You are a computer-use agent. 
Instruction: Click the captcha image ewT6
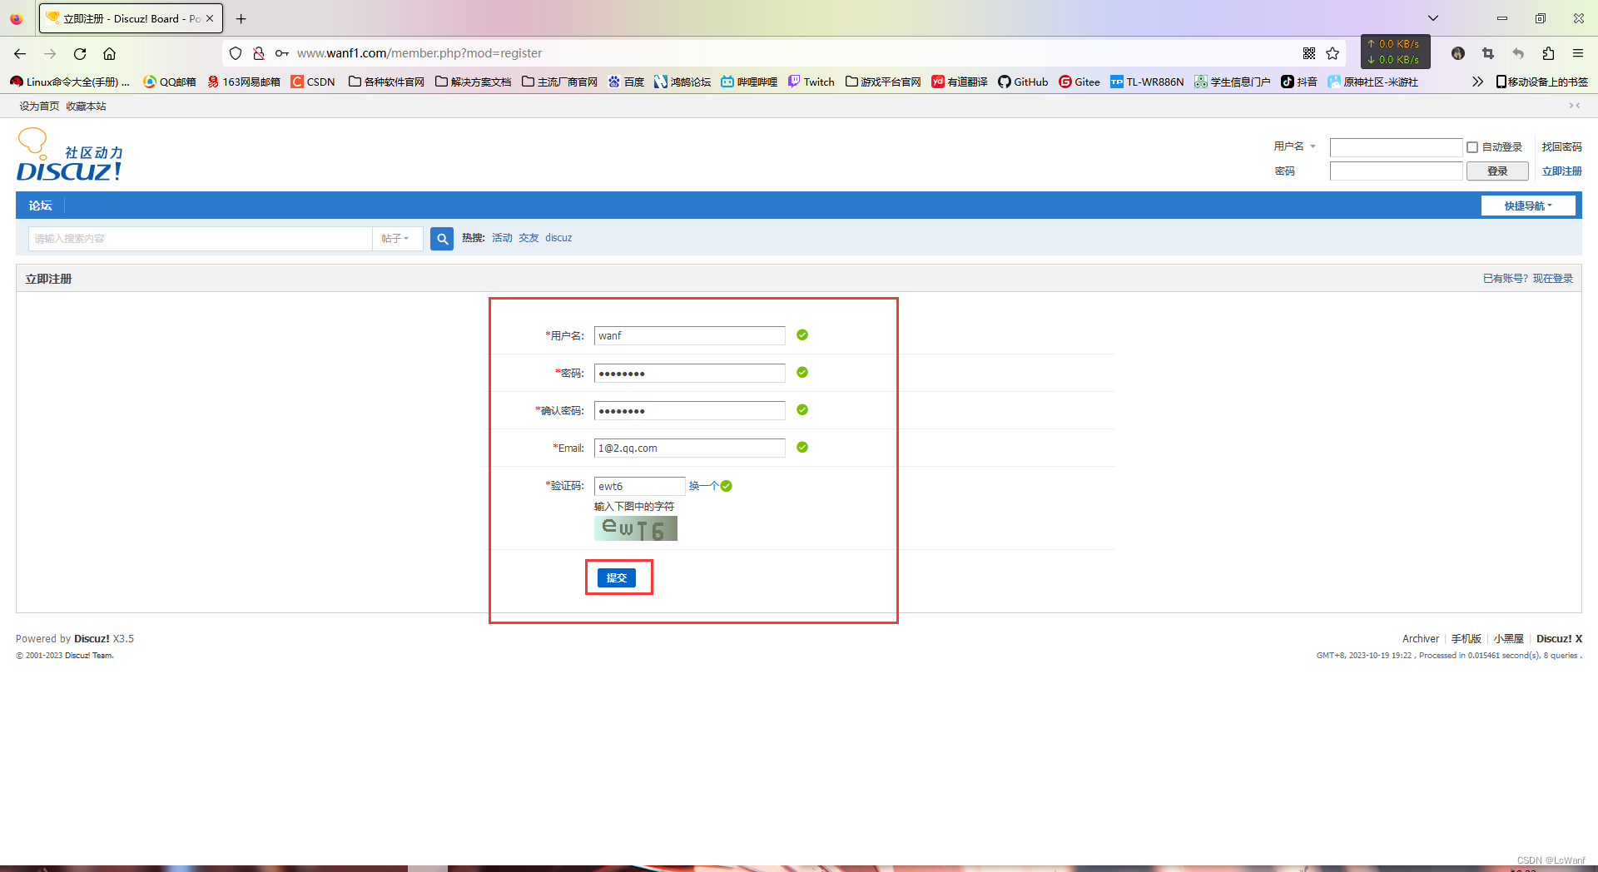tap(636, 528)
